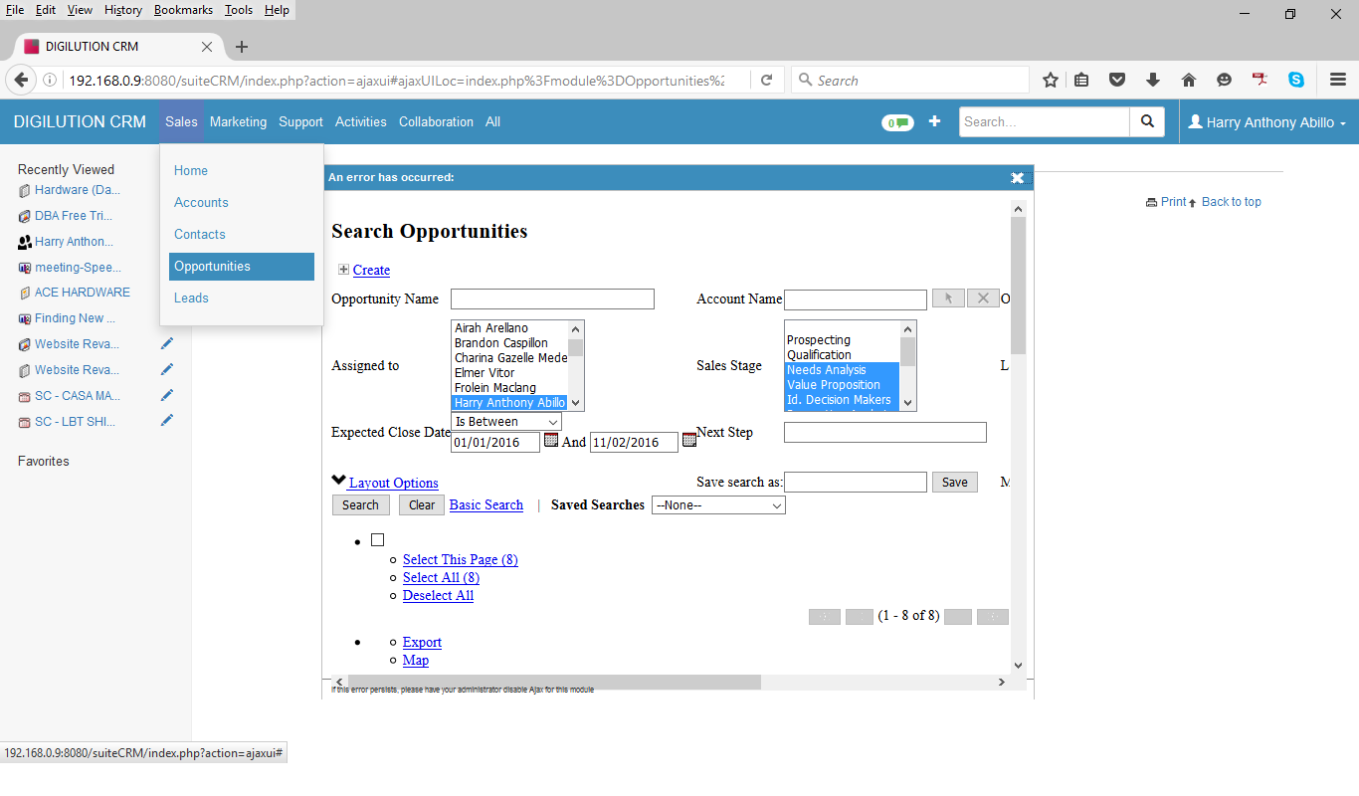
Task: Click the Back to top link
Action: tap(1232, 202)
